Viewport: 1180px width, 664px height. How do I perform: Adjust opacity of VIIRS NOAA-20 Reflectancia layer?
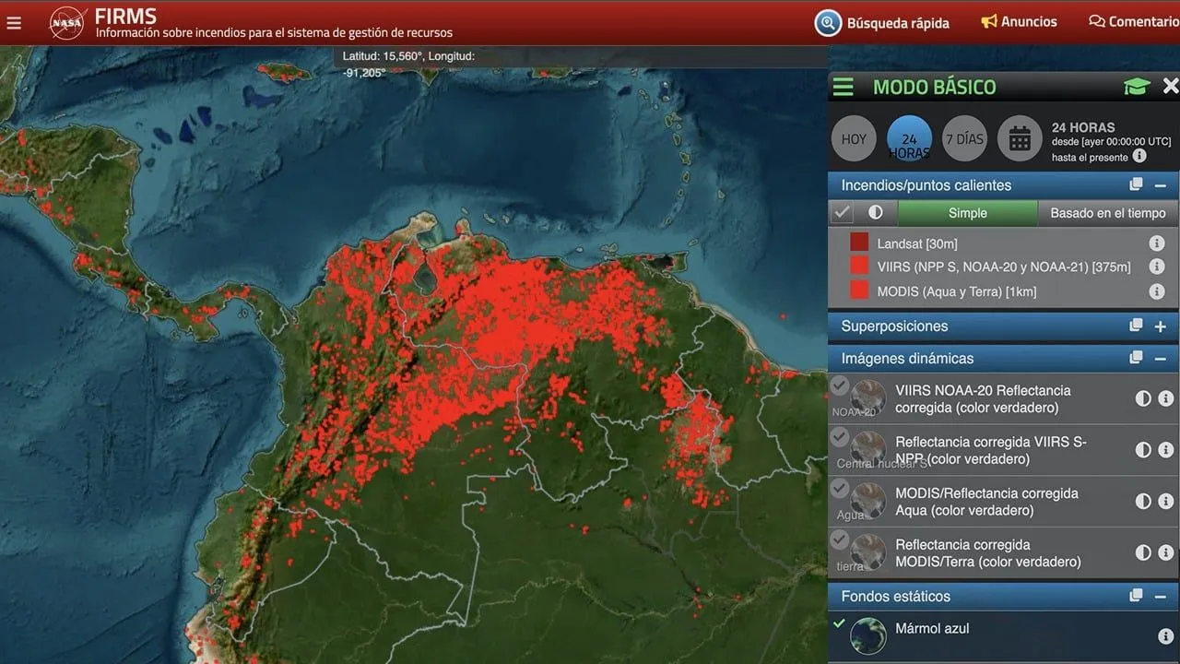[1143, 398]
